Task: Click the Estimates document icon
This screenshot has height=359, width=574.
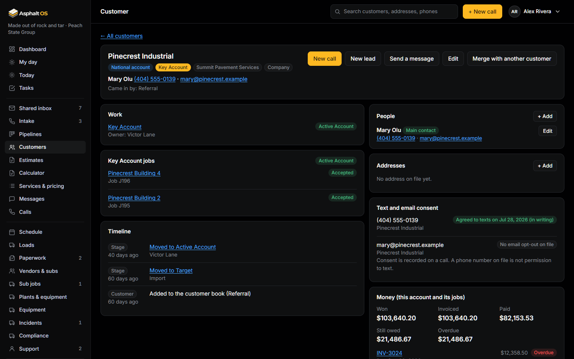Action: [x=12, y=160]
